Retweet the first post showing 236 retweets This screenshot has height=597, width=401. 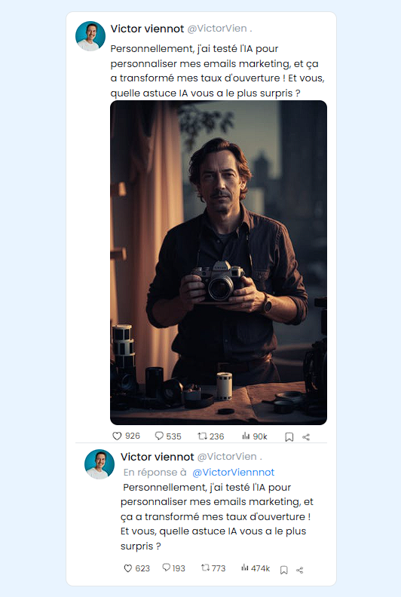coord(202,436)
